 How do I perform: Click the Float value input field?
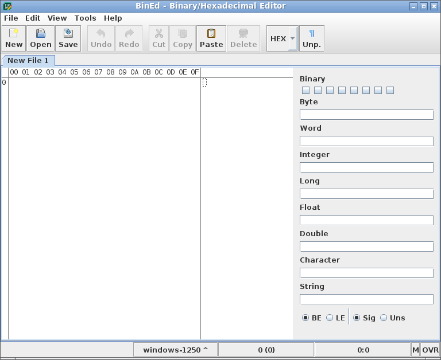366,221
